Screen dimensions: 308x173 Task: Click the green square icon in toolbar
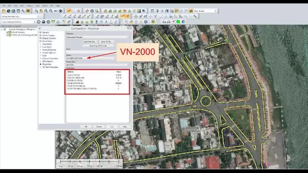pyautogui.click(x=178, y=22)
